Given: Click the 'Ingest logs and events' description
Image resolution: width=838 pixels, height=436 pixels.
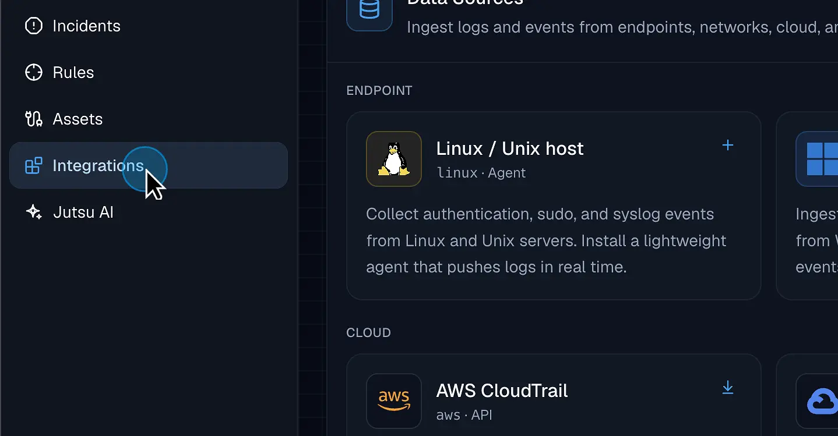Looking at the screenshot, I should tap(622, 27).
